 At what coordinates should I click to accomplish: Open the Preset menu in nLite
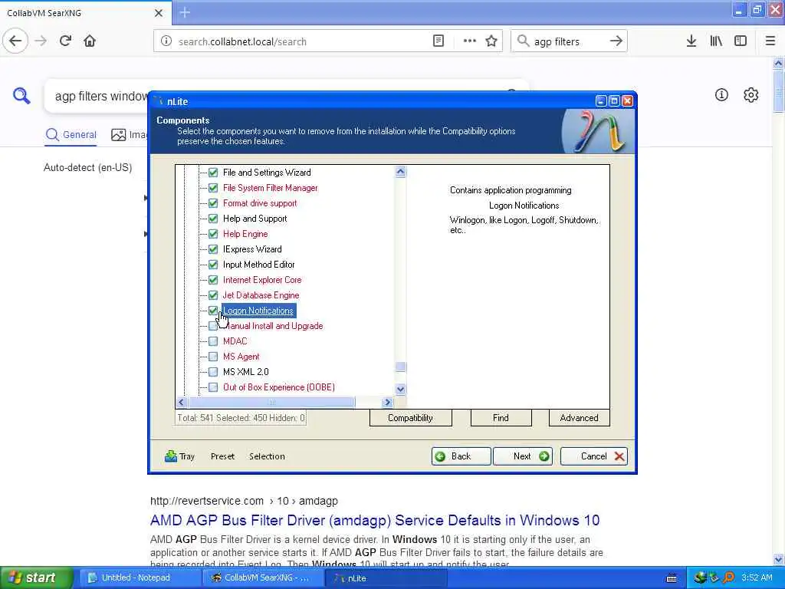(x=223, y=456)
